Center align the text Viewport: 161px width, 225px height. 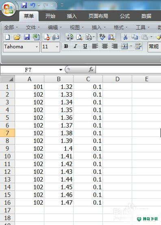105,46
